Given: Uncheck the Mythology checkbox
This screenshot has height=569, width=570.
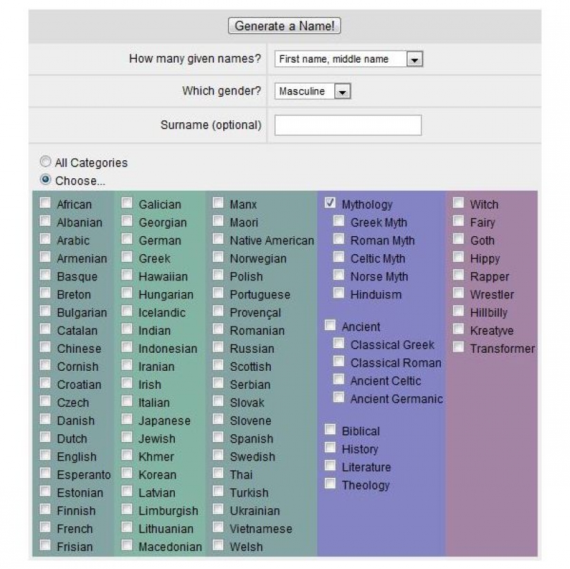Looking at the screenshot, I should pos(330,203).
